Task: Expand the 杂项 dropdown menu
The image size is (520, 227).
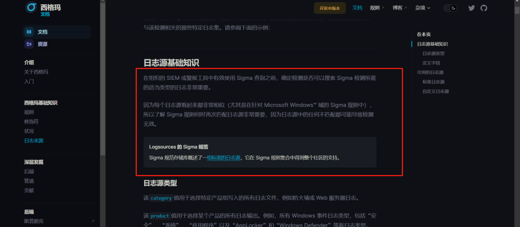Action: tap(423, 8)
